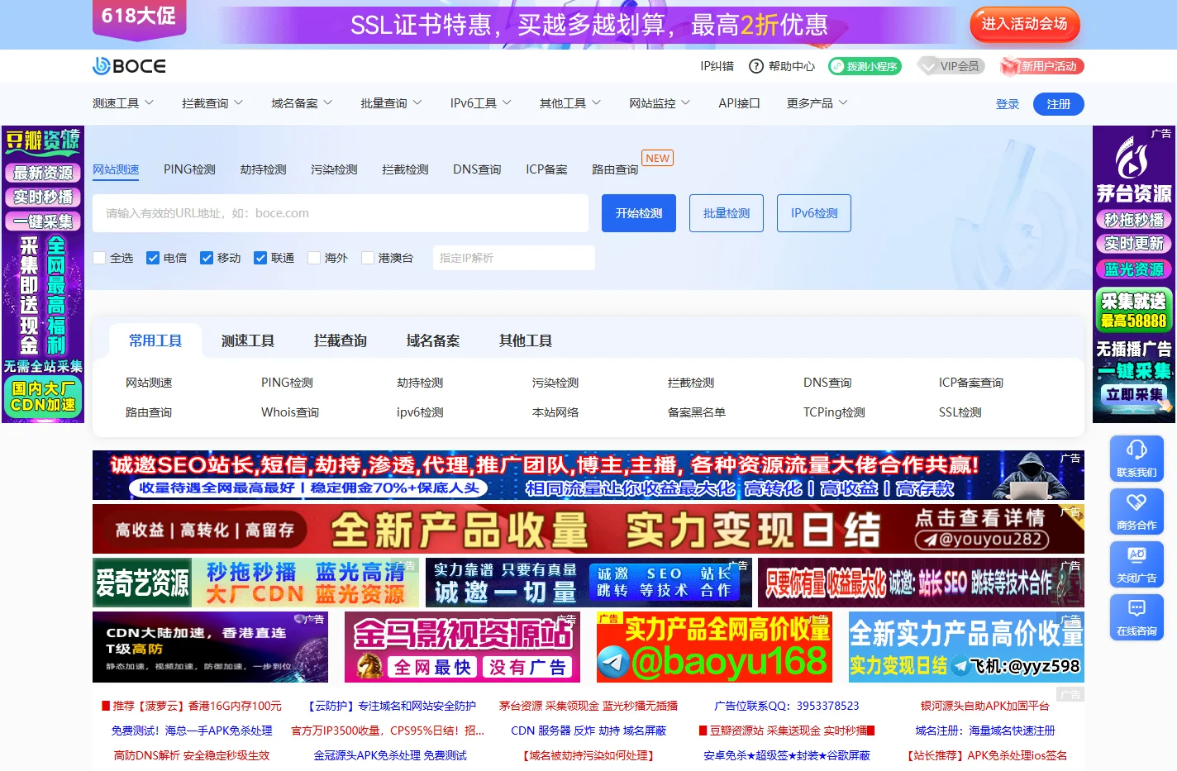Open the 新用户活动 gift badge
The height and width of the screenshot is (771, 1177).
pos(1041,66)
